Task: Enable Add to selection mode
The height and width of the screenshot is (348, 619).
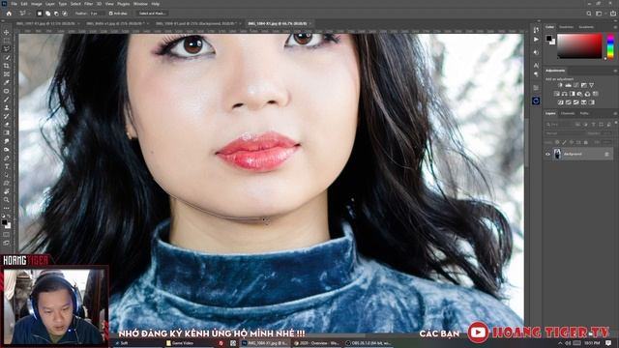Action: pos(47,14)
